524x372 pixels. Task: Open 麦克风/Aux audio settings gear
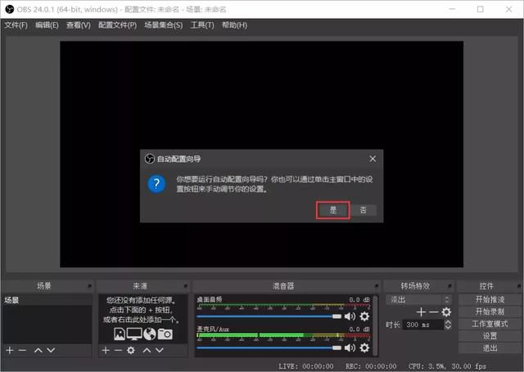364,348
